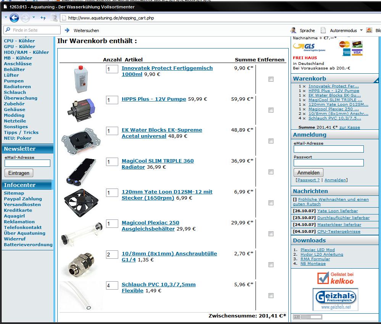Screen dimensions: 381x324
Task: Open back history dropdown arrow left of Back
Action: [6, 17]
